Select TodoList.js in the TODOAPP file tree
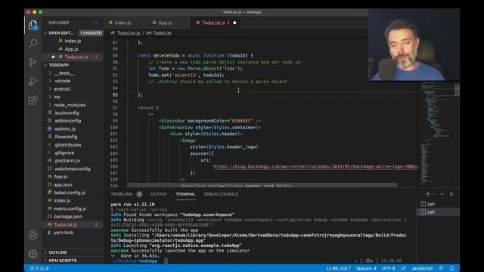484x272 pixels. coord(66,224)
